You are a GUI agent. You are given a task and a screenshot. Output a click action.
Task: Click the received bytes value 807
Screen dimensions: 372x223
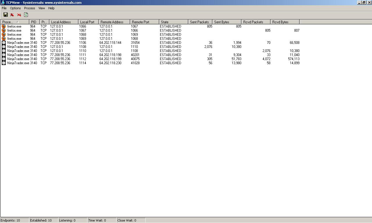click(297, 30)
